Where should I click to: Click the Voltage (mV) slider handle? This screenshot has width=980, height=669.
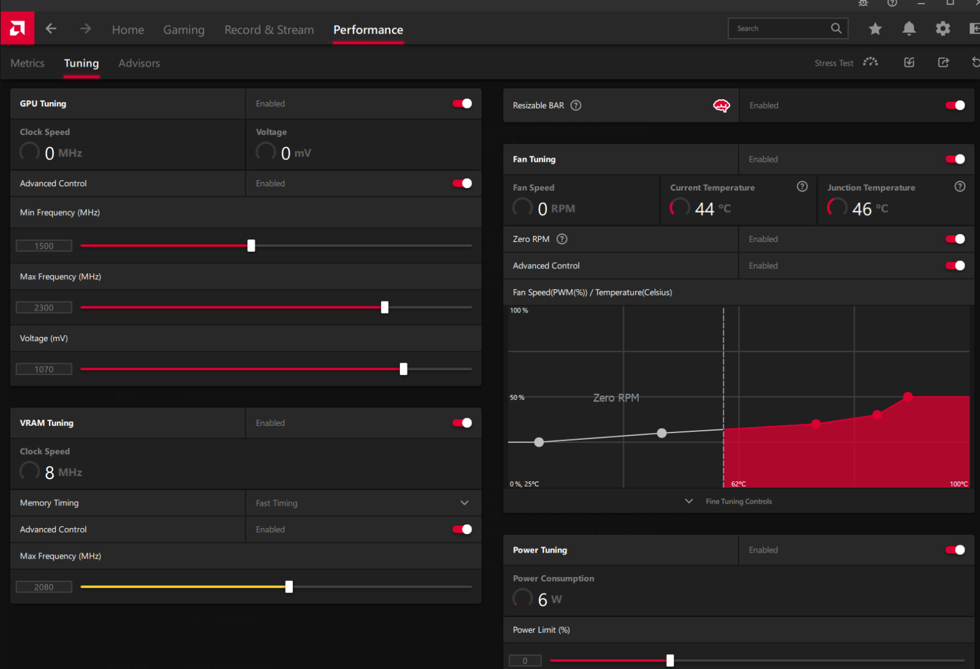[x=404, y=369]
